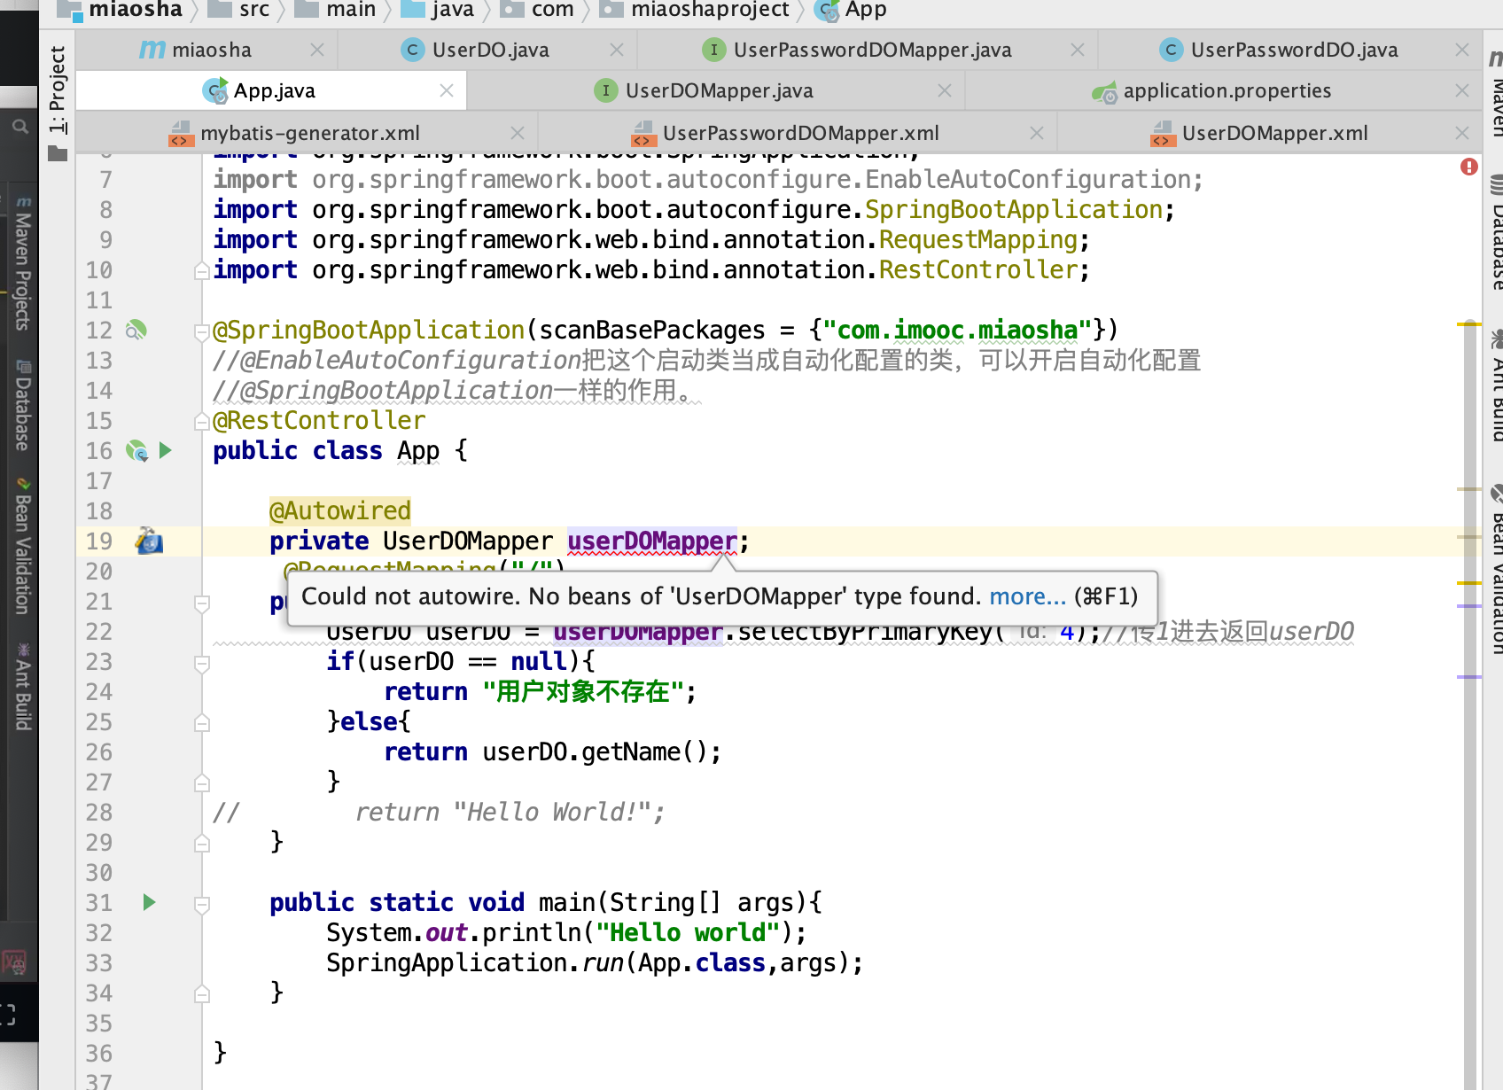
Task: Switch to the UserDOMapper.java tab
Action: [718, 90]
